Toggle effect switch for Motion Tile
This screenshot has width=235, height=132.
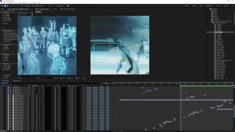pos(2,12)
